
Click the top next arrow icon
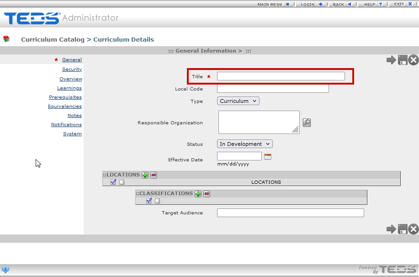(391, 60)
